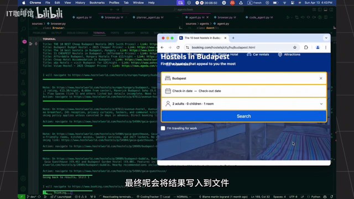The image size is (354, 199).
Task: Click the booking.com address bar URL
Action: coord(223,48)
